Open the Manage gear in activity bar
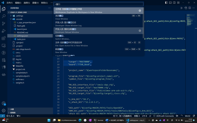 tap(3, 111)
